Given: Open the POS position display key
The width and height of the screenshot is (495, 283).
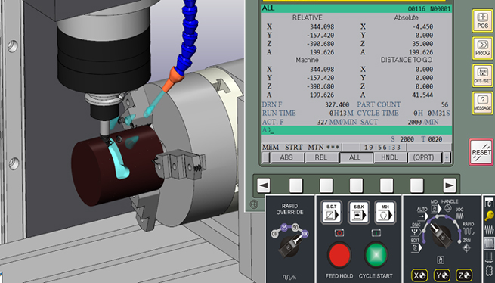Looking at the screenshot, I should pos(482,21).
